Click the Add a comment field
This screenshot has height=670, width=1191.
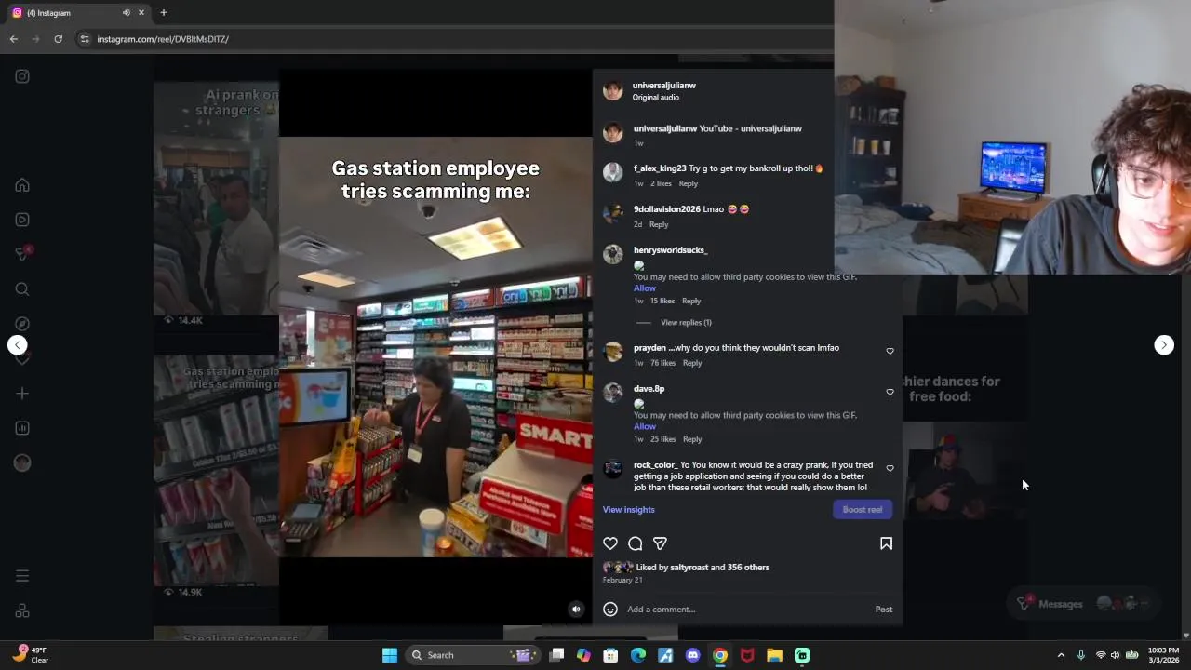tap(747, 610)
